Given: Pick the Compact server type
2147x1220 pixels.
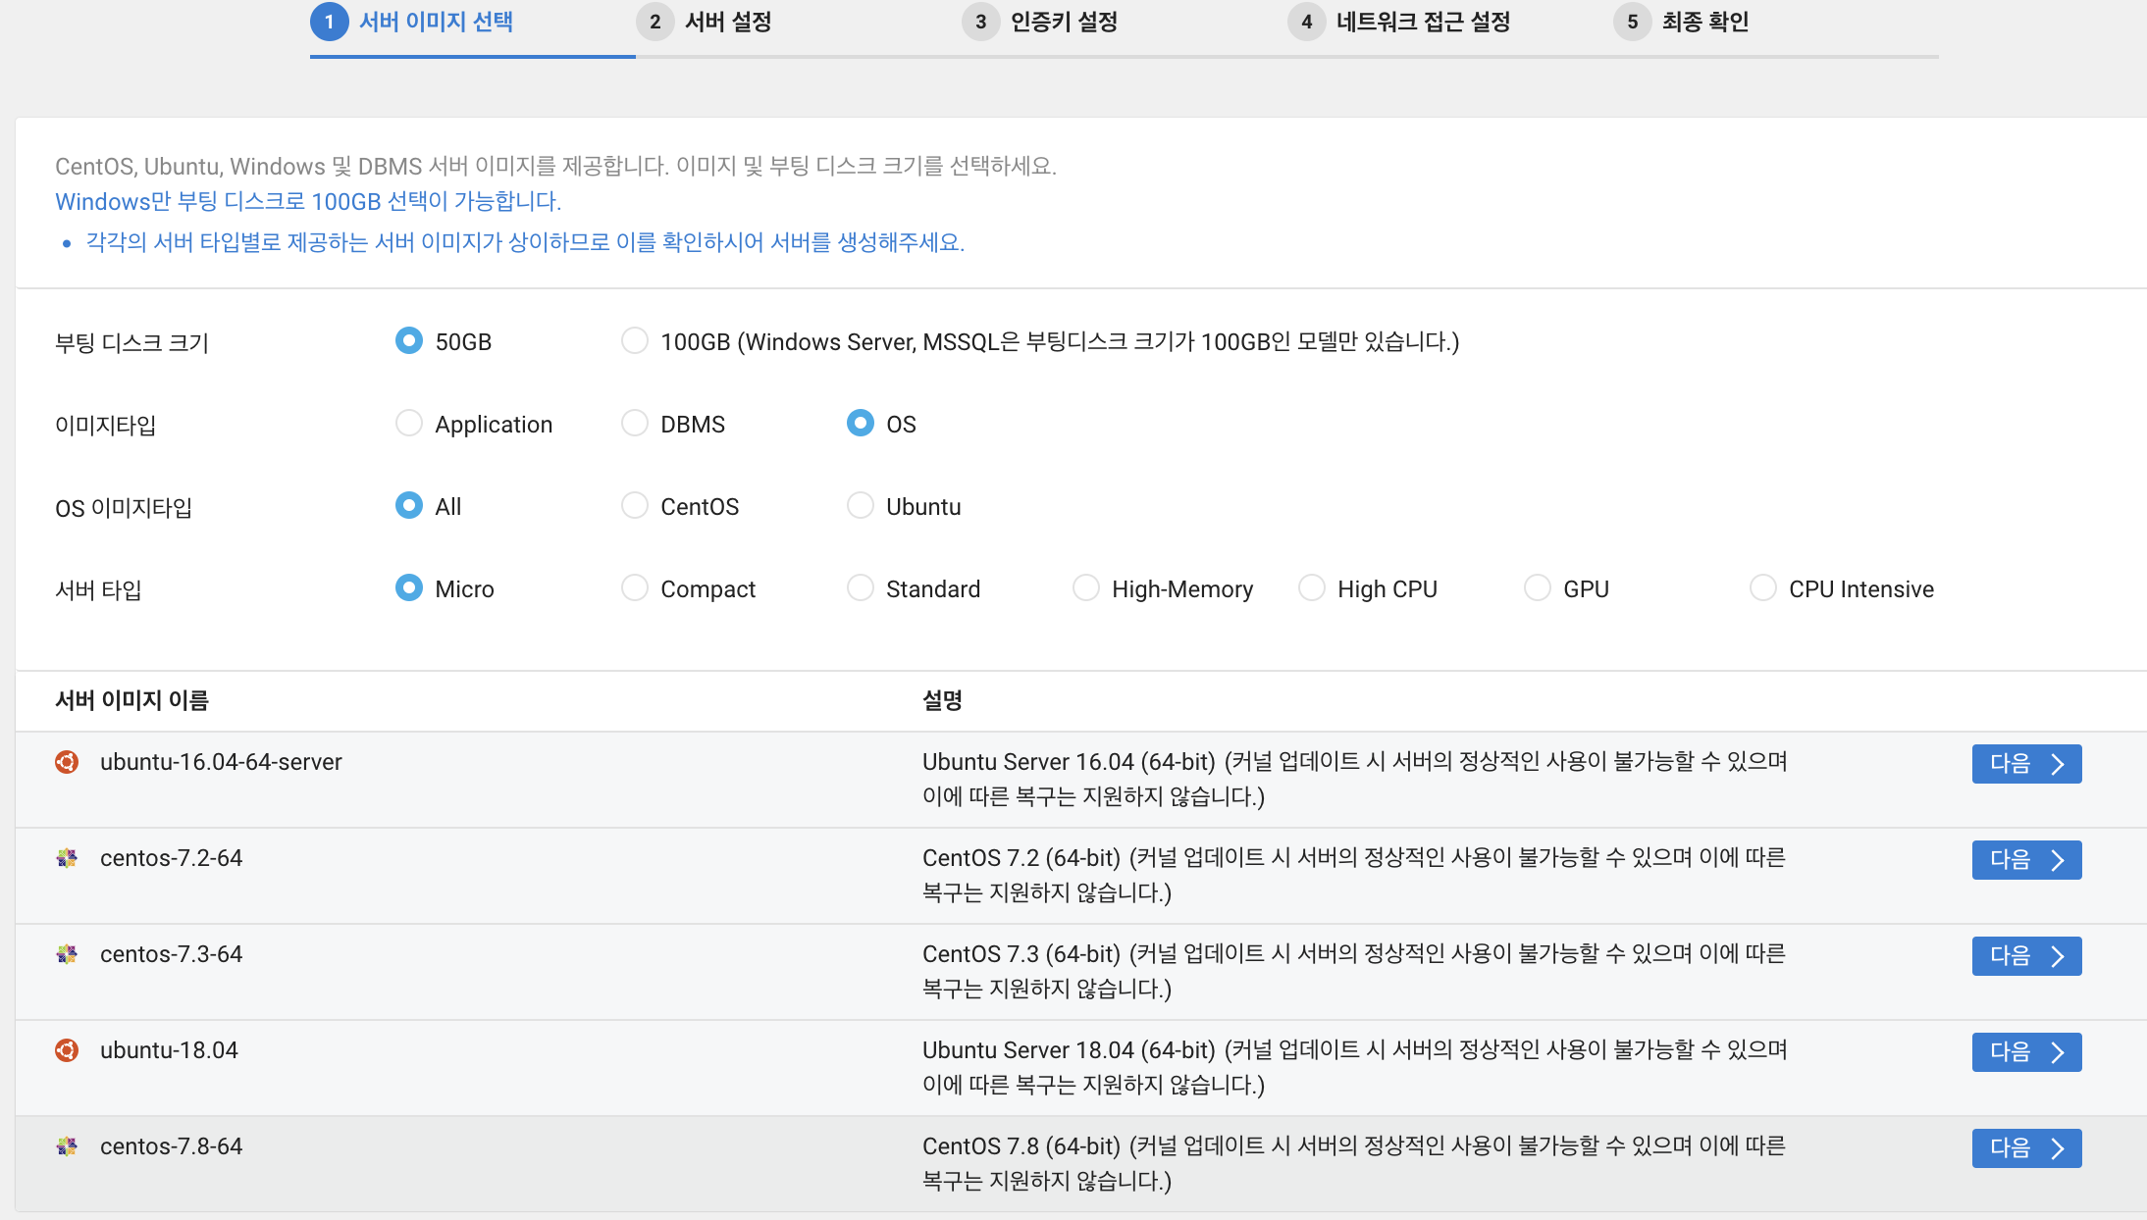Looking at the screenshot, I should (635, 588).
